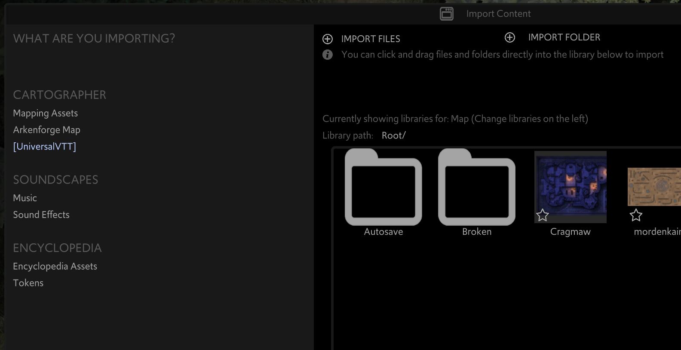Select Music under Soundscapes
The width and height of the screenshot is (681, 350).
coord(25,198)
